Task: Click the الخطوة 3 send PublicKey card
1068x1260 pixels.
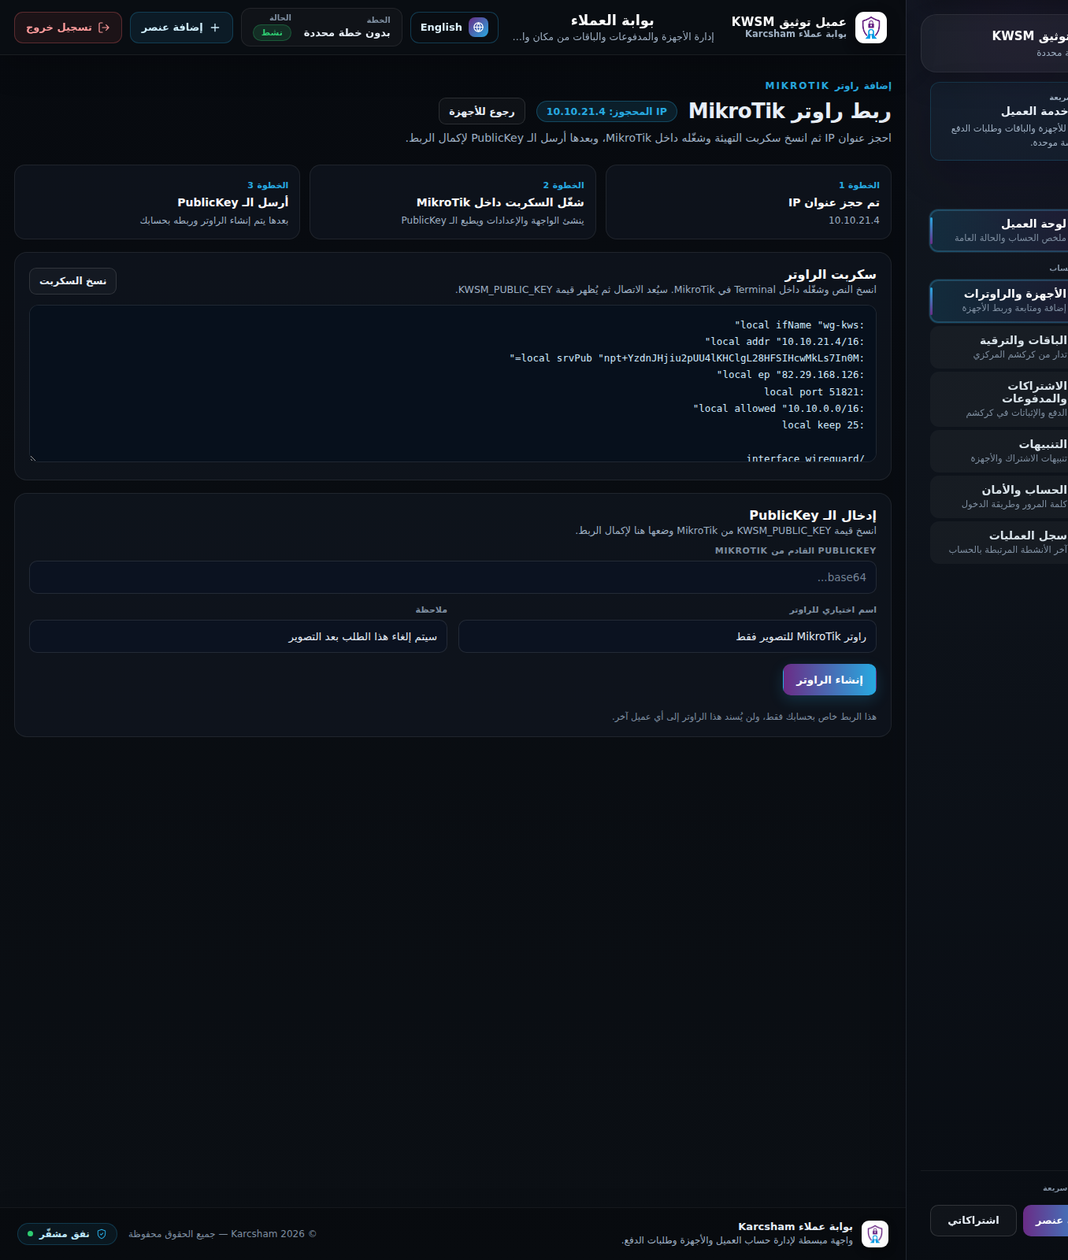Action: tap(157, 202)
